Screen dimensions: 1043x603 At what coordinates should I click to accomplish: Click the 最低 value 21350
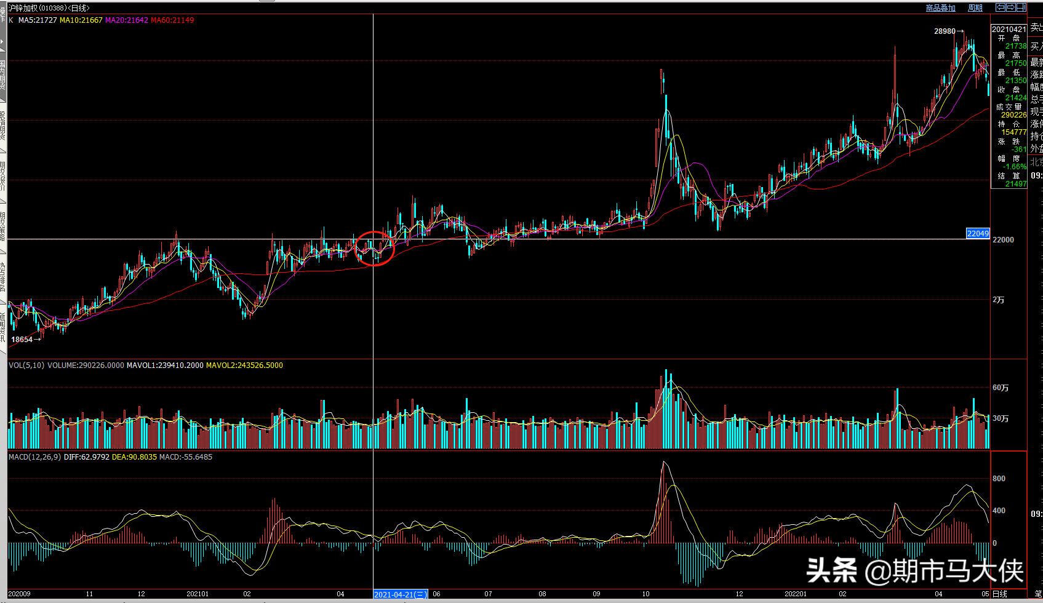click(x=1016, y=81)
